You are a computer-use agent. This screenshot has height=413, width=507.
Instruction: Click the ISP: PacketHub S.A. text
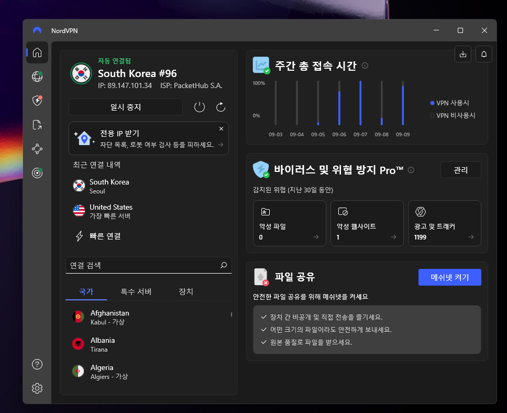[x=191, y=86]
